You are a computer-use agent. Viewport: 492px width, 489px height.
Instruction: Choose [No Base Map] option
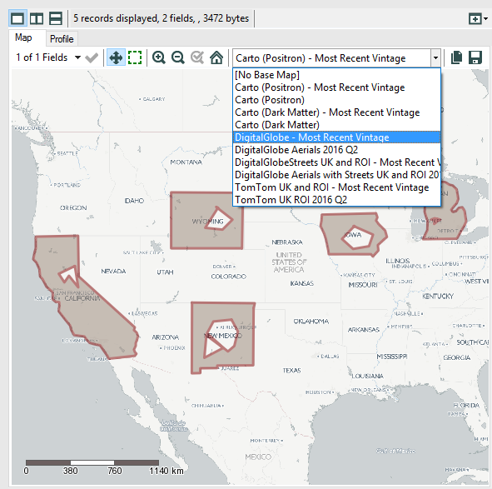(x=336, y=75)
